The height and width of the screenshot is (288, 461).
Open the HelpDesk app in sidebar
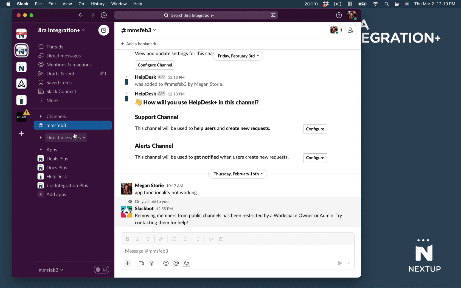click(x=73, y=177)
